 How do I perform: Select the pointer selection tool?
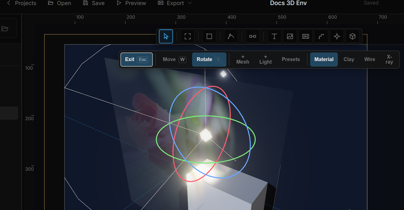pyautogui.click(x=166, y=36)
